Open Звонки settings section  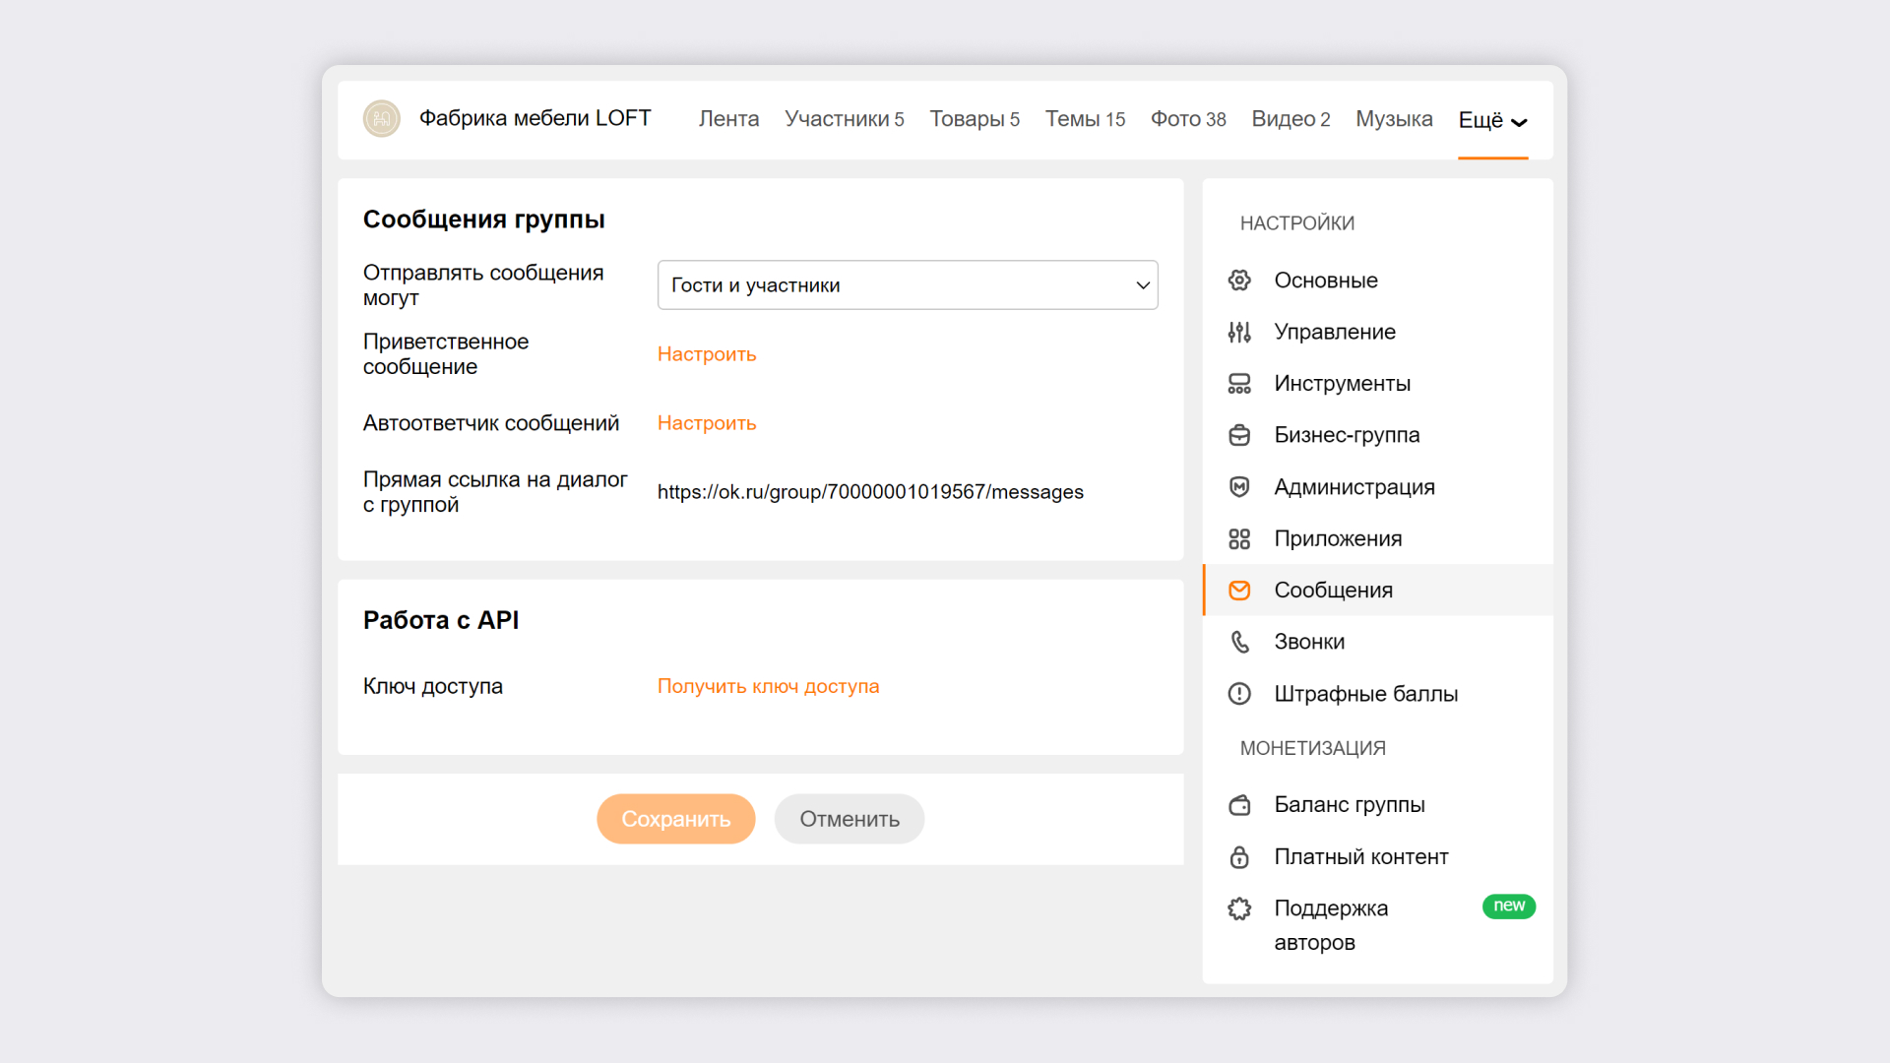1310,641
